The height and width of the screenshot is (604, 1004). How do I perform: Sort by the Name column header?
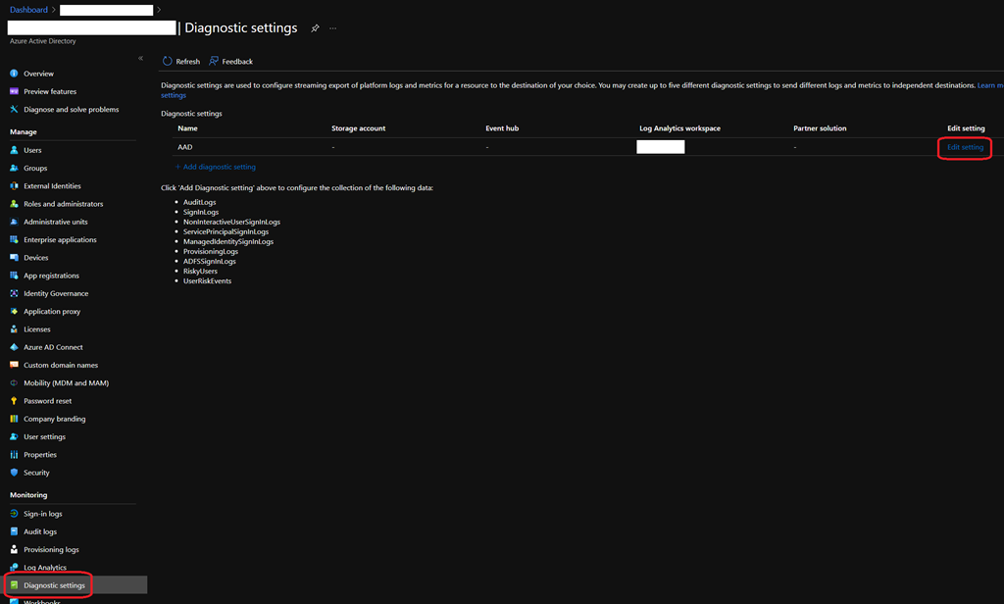tap(187, 128)
